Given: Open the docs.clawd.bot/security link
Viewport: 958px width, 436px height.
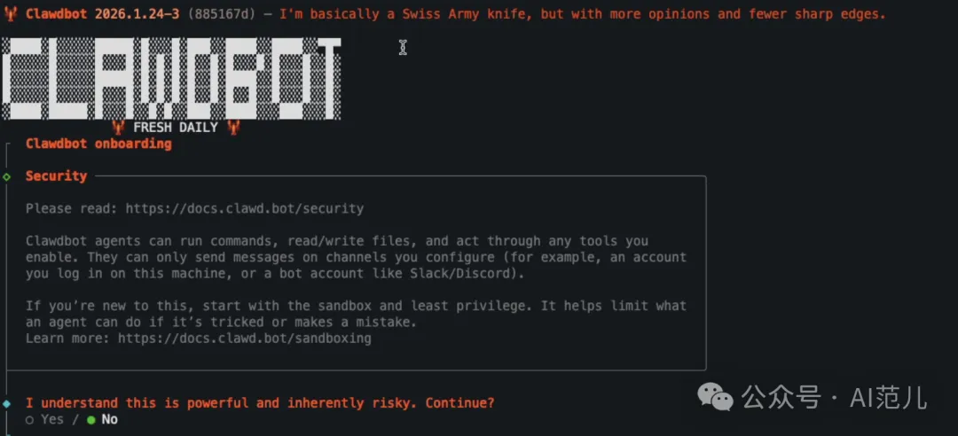Looking at the screenshot, I should pyautogui.click(x=244, y=209).
